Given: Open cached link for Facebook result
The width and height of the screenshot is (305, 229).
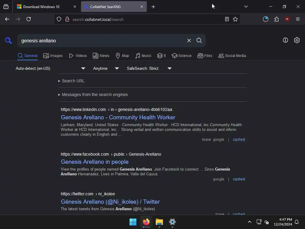Looking at the screenshot, I should pos(239,179).
